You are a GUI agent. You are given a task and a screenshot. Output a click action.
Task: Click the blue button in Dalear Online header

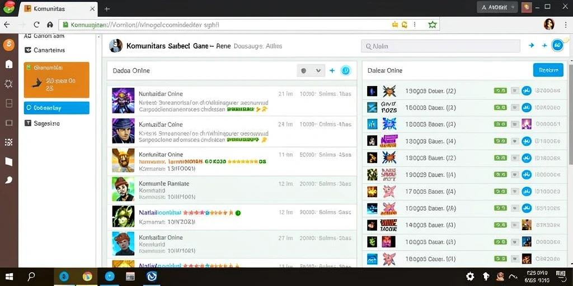(548, 70)
